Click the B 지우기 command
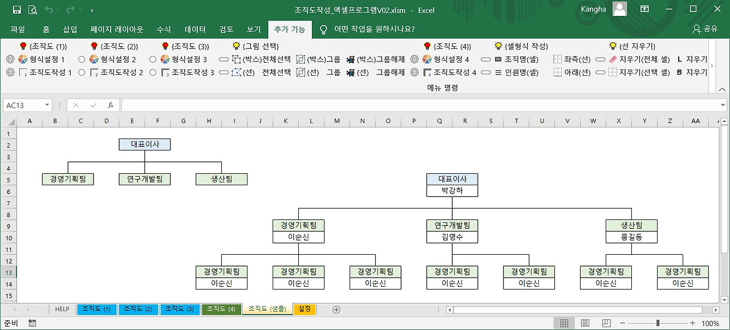The image size is (730, 330). (x=692, y=72)
